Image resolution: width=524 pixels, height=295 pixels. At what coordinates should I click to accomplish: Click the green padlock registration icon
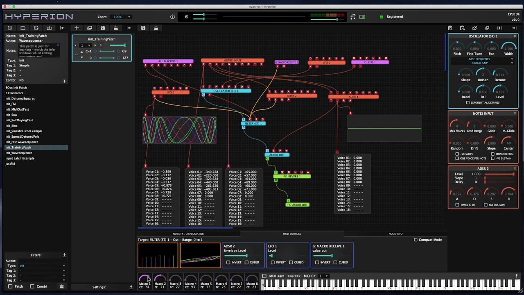[382, 17]
